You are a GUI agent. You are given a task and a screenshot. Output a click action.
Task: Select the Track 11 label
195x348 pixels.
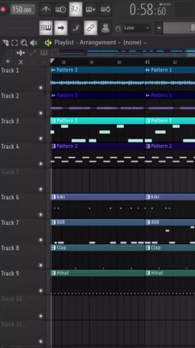click(x=11, y=324)
